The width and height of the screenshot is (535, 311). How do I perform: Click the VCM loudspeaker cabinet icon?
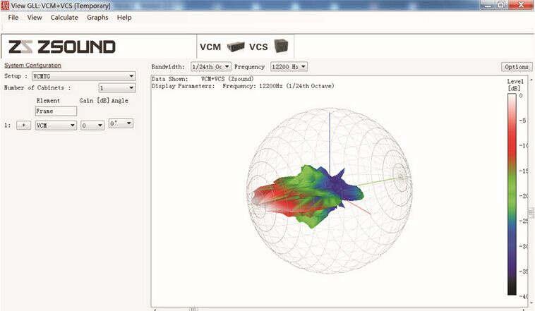pos(236,47)
